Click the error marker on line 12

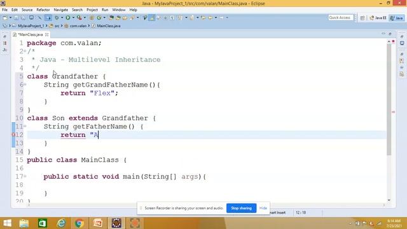(13, 134)
